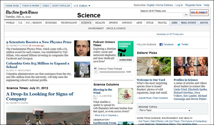Click the ING Direct advertisement banner
The height and width of the screenshot is (125, 214).
click(199, 13)
